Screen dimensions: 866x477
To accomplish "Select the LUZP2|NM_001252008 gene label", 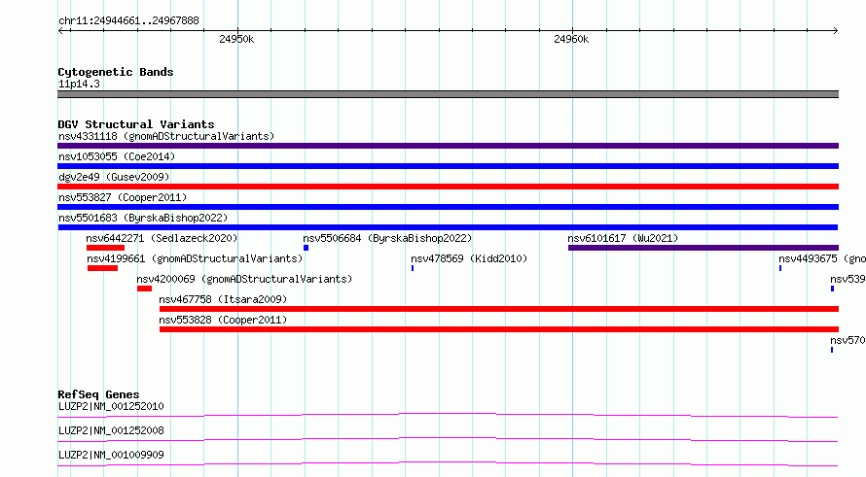I will (x=111, y=430).
